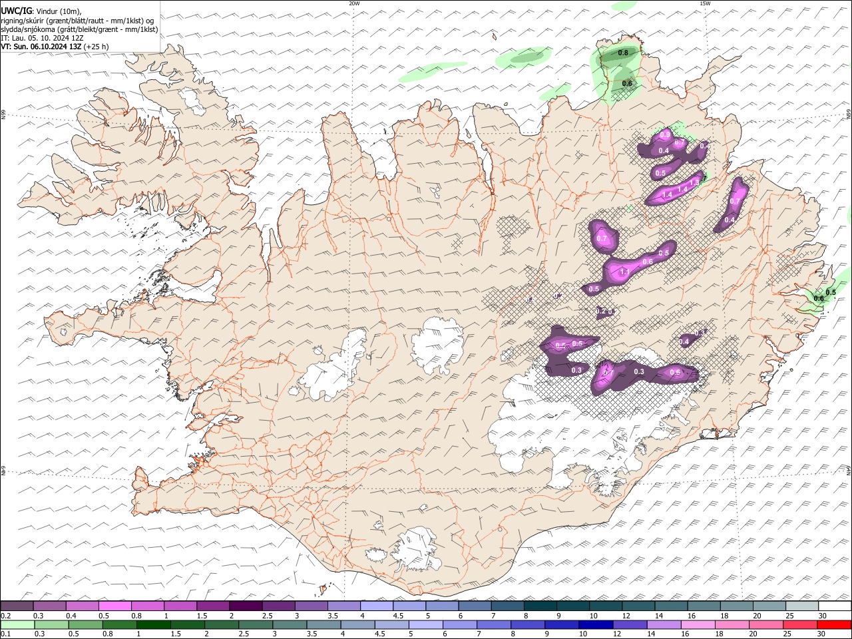852x639 pixels.
Task: Click the '1.1' snowfall value on the map
Action: [624, 272]
